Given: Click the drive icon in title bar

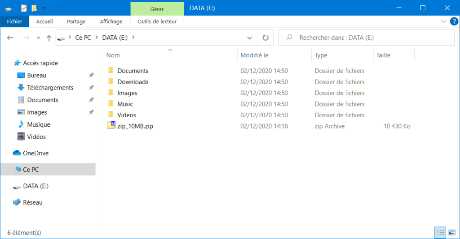Looking at the screenshot, I should pyautogui.click(x=8, y=9).
